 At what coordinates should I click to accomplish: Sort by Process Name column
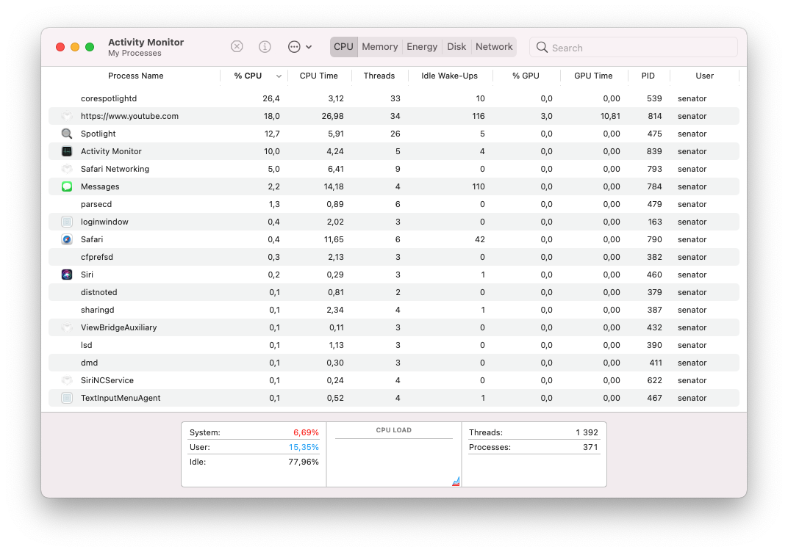coord(136,76)
